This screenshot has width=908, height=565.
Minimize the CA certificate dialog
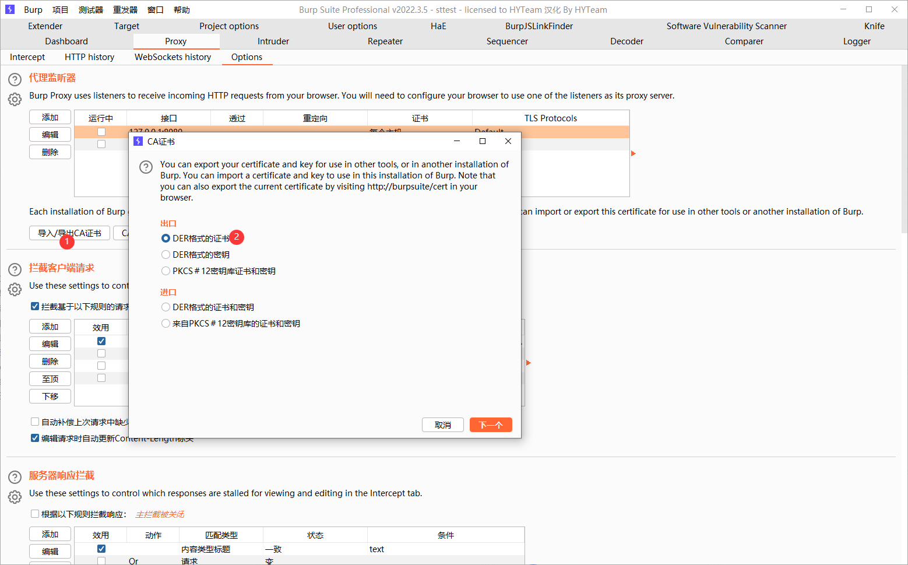click(x=457, y=141)
